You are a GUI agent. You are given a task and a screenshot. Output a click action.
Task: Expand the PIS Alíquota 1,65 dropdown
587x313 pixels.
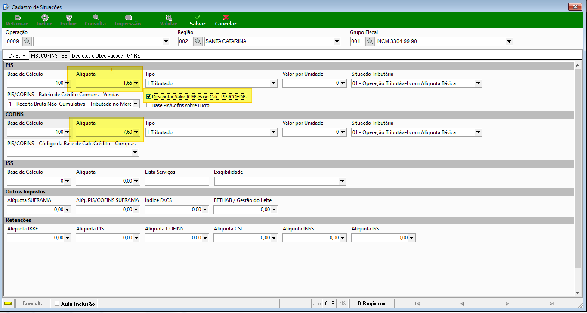point(136,83)
